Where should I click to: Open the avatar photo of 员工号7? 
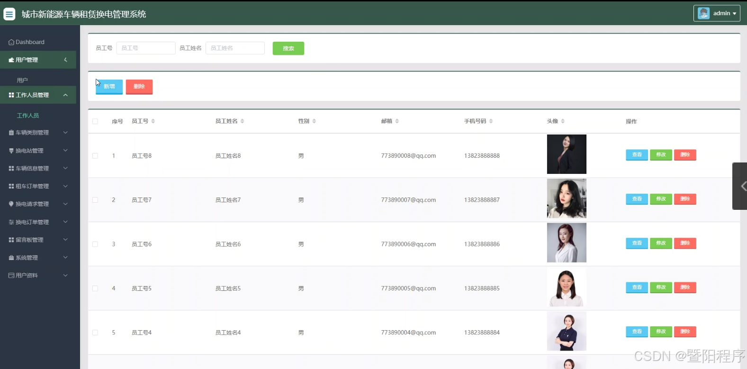tap(567, 198)
